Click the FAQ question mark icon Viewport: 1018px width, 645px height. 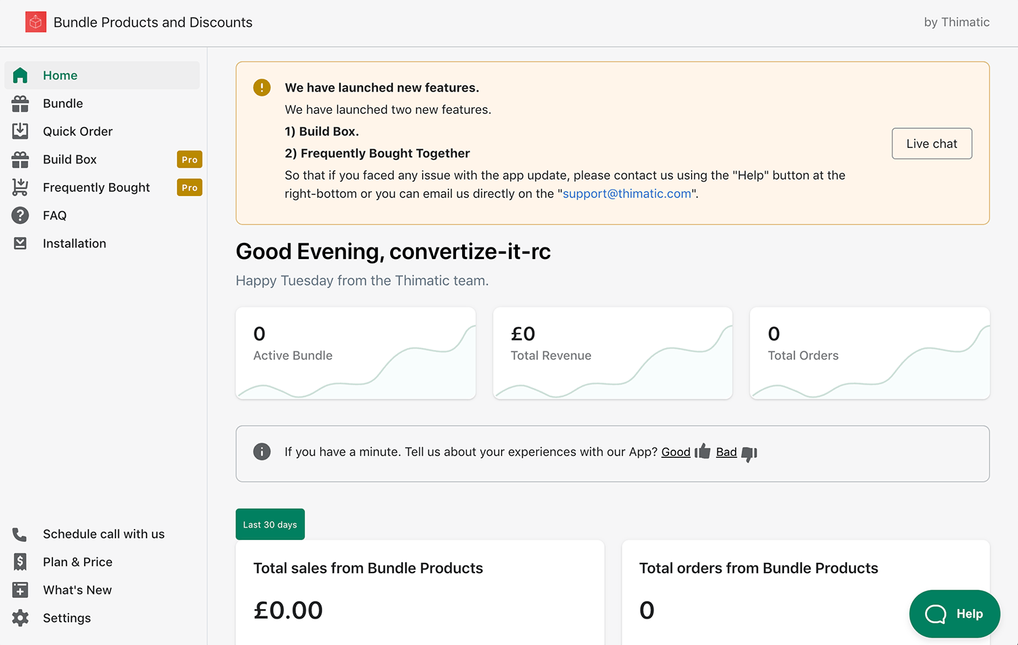coord(20,216)
